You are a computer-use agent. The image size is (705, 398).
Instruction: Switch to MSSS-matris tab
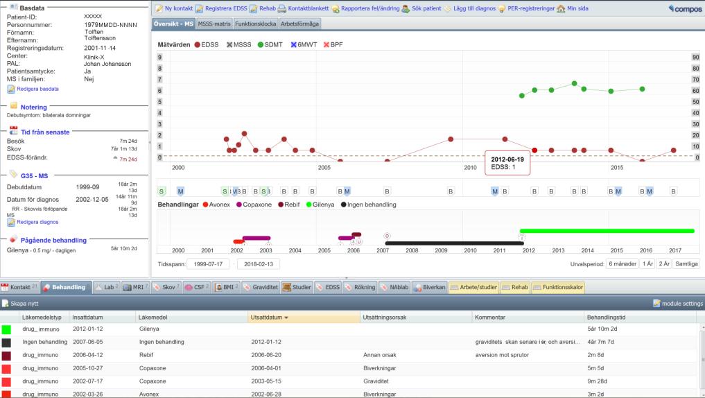pyautogui.click(x=214, y=24)
